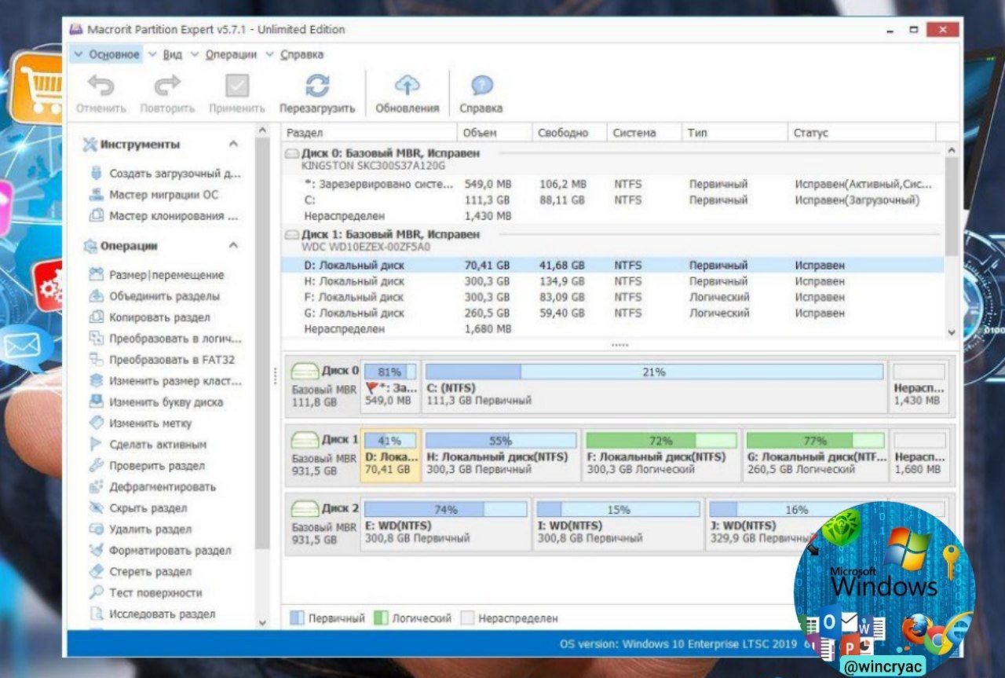Click the Система column header
The width and height of the screenshot is (1005, 678).
coord(644,133)
